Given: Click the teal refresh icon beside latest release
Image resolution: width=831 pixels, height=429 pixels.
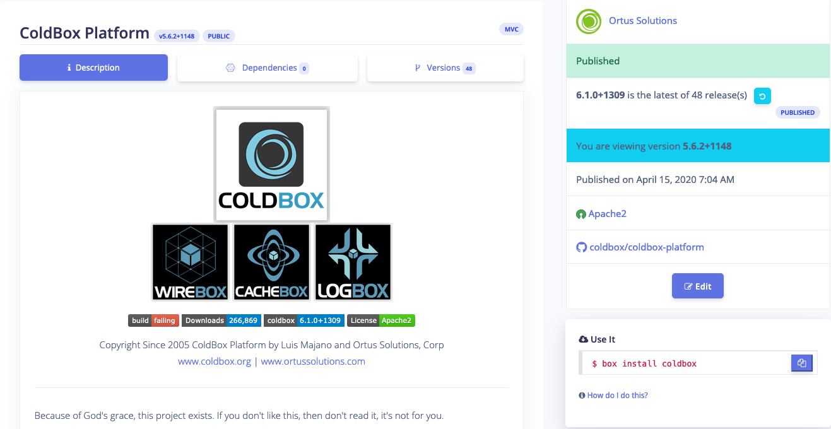Looking at the screenshot, I should pos(762,96).
